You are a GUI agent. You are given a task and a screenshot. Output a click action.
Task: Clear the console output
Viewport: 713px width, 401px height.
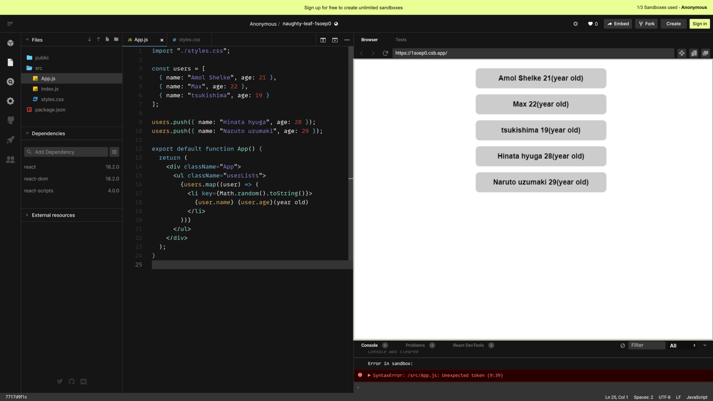click(622, 345)
